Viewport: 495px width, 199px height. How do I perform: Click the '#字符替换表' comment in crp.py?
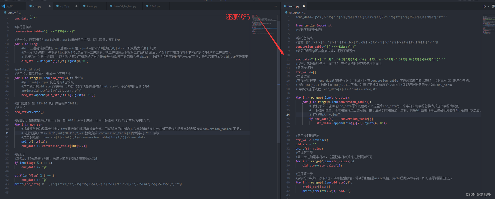click(23, 27)
